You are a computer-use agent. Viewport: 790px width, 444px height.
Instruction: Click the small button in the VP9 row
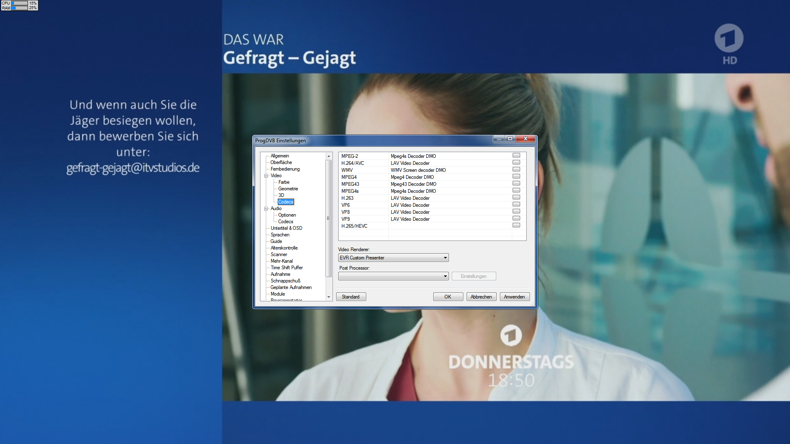click(x=516, y=218)
